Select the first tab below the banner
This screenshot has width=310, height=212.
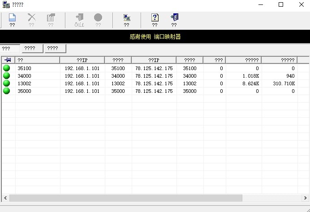pos(10,48)
